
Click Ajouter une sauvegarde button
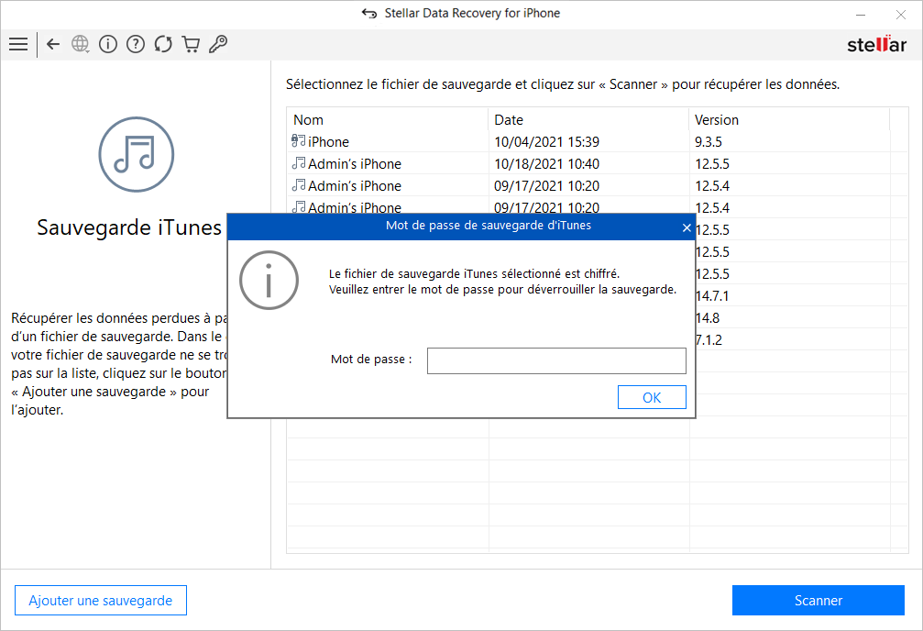(101, 601)
